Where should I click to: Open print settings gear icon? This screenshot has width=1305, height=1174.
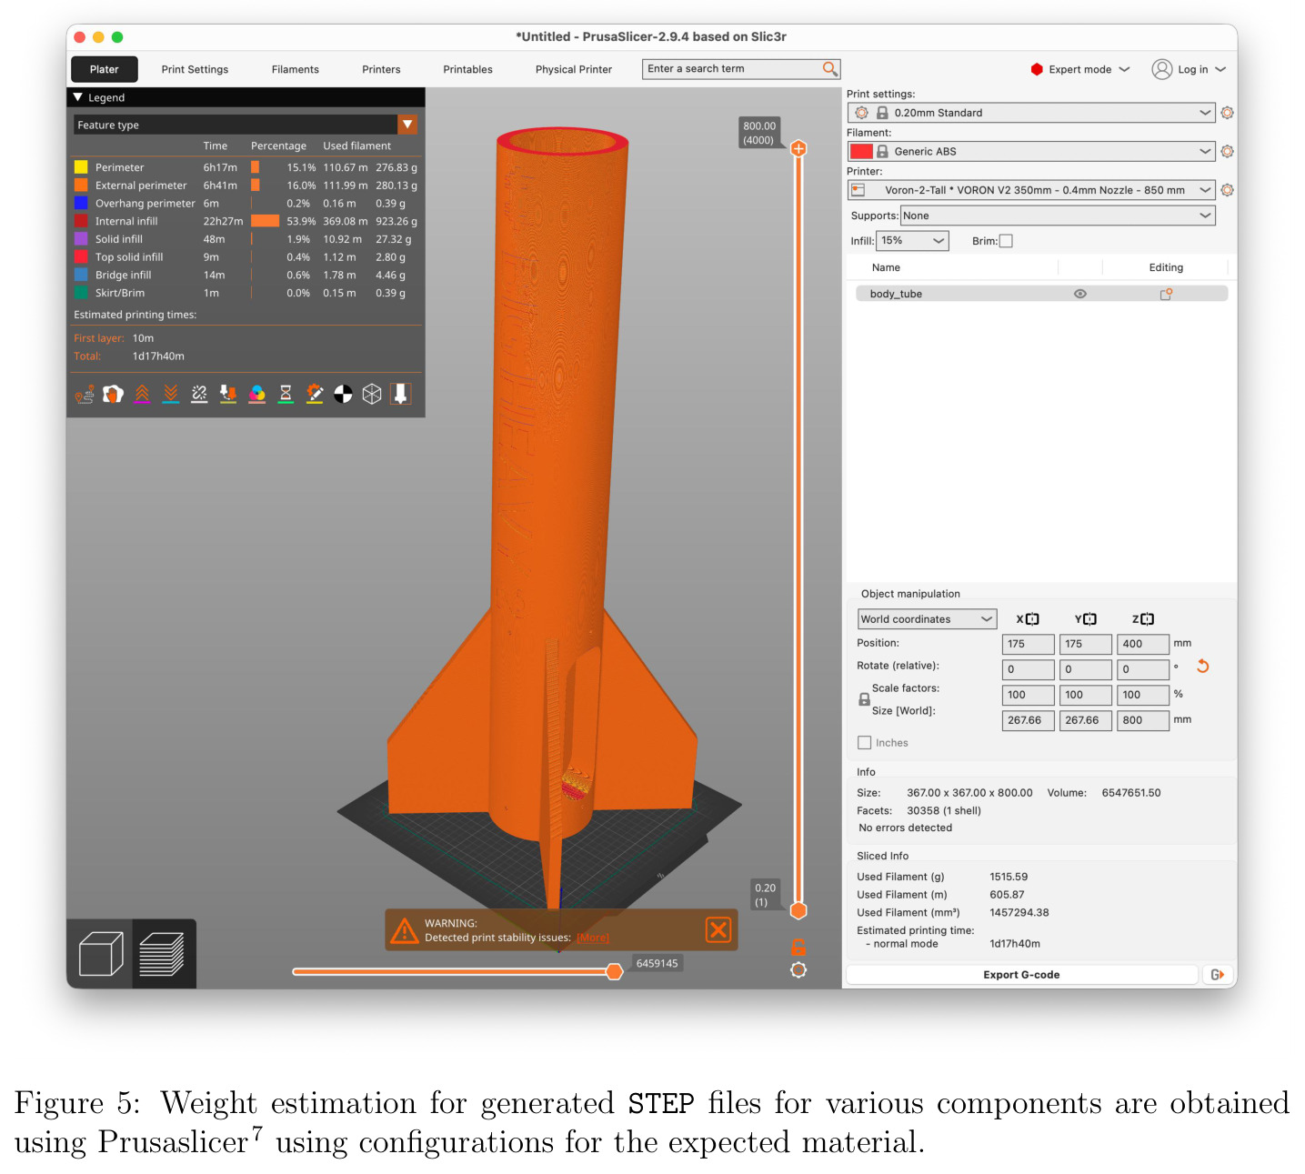click(x=1227, y=113)
